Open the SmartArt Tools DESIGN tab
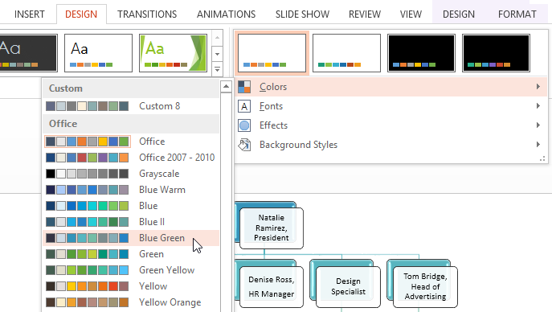 459,14
